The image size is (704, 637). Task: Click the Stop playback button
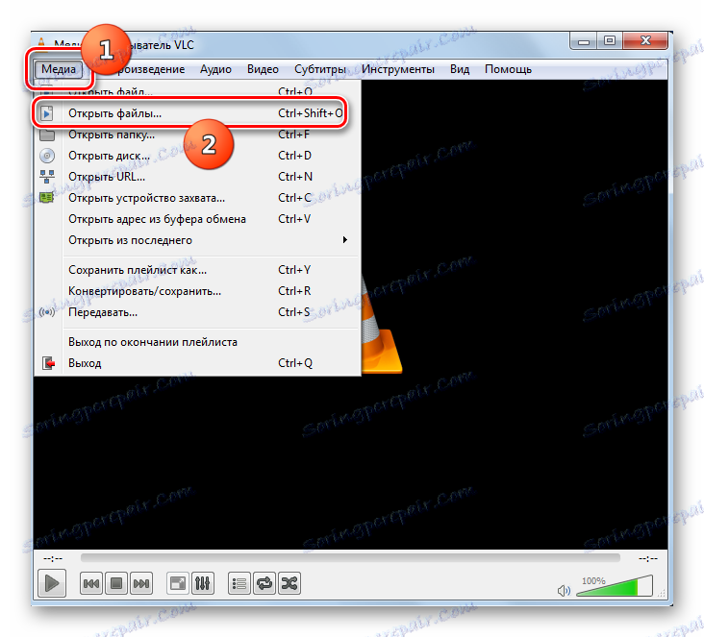pos(116,583)
